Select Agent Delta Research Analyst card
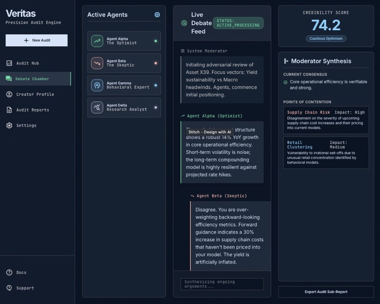This screenshot has width=380, height=304. 124,107
